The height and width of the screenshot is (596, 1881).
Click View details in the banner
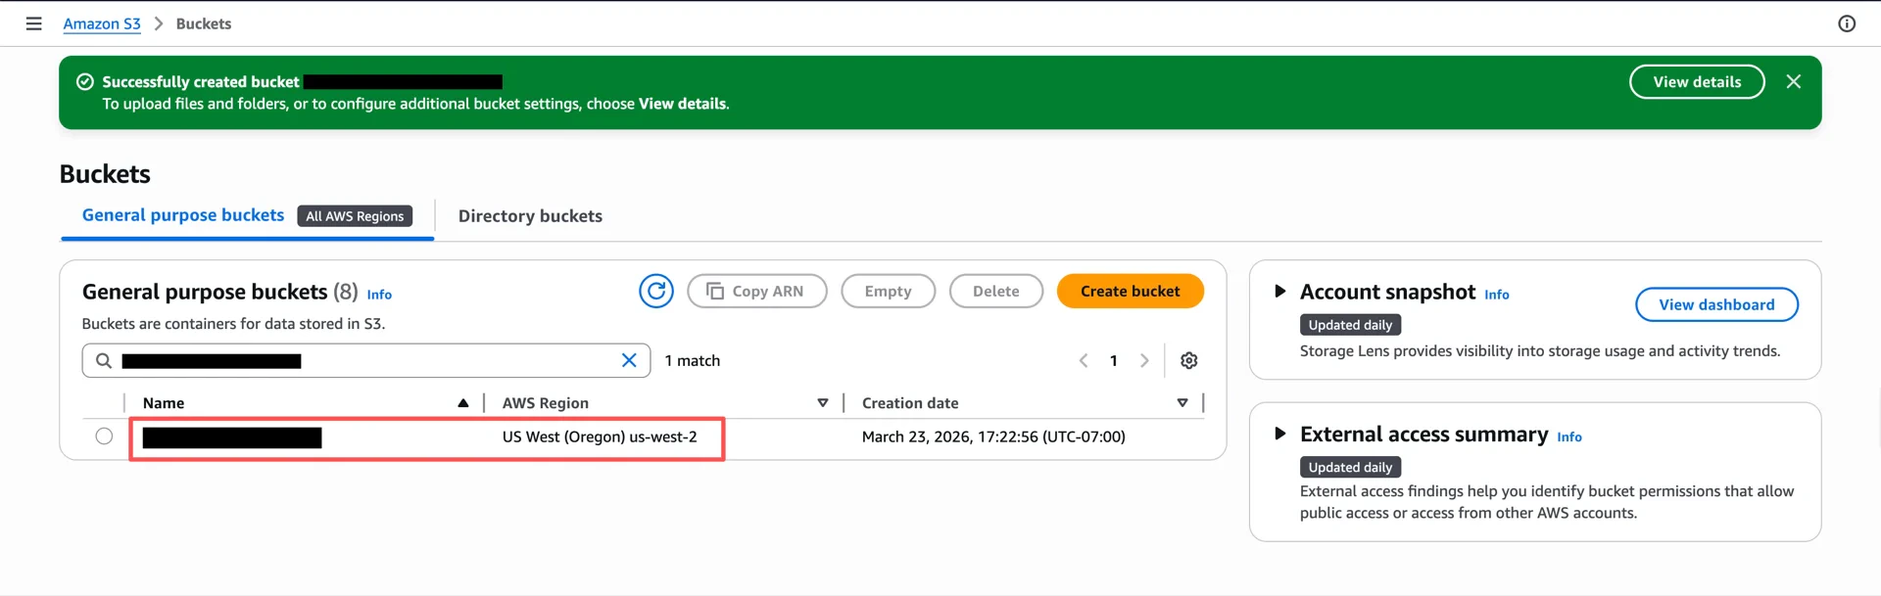click(x=1697, y=82)
